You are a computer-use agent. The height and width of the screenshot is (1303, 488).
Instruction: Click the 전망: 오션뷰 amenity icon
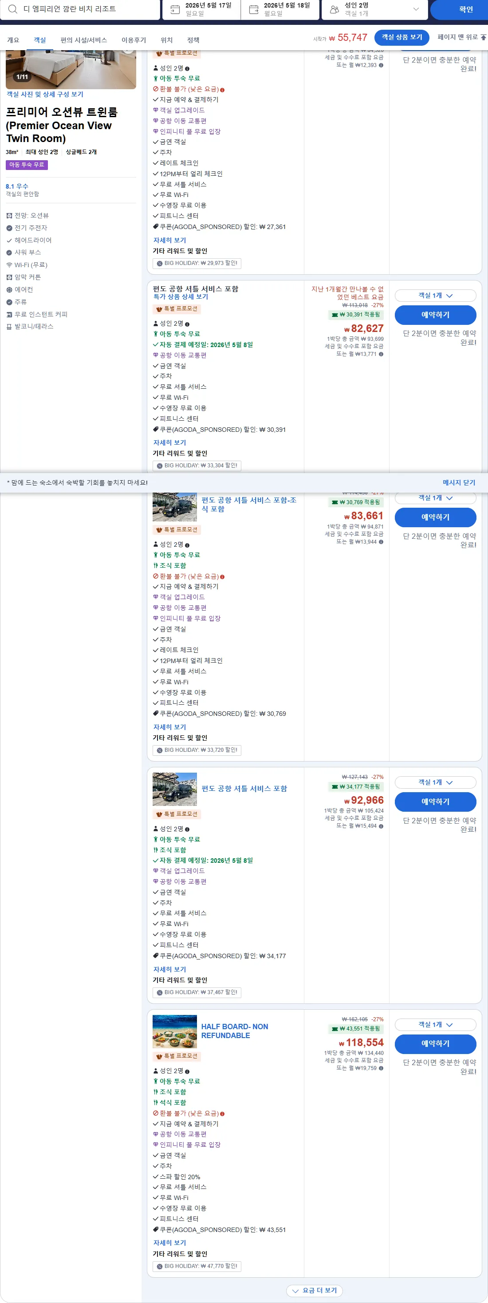(x=9, y=216)
